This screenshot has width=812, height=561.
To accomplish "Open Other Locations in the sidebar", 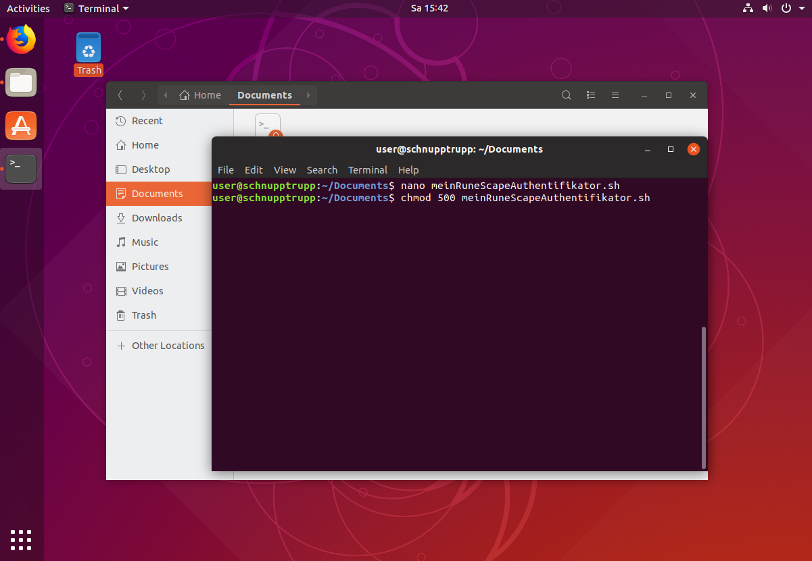I will [x=168, y=346].
